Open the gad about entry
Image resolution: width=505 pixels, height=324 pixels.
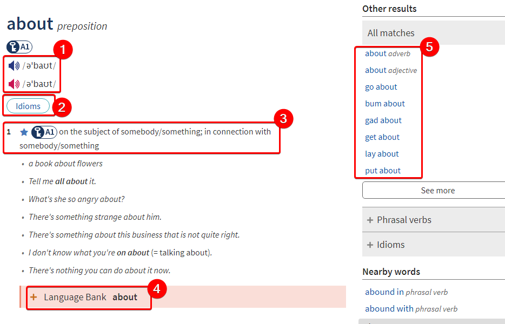point(383,120)
